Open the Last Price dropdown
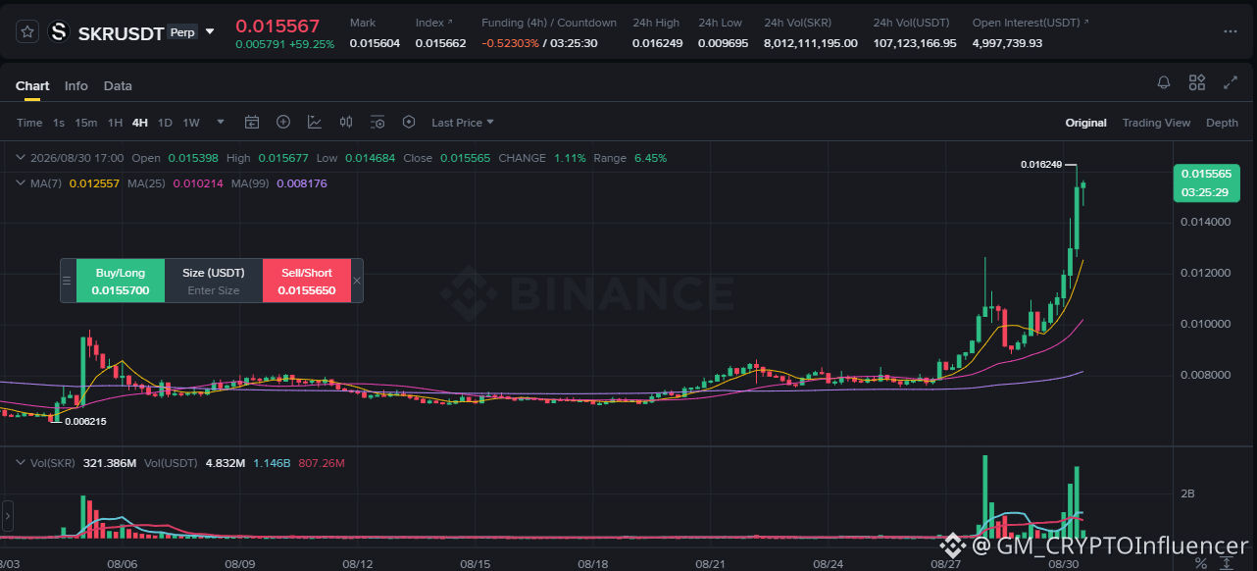This screenshot has width=1257, height=571. [463, 123]
